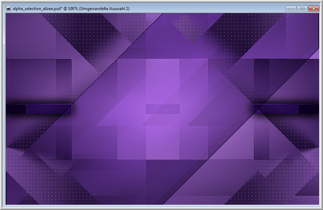Viewport: 323px width, 210px height.
Task: Click the purple geometric image canvas
Action: (162, 109)
